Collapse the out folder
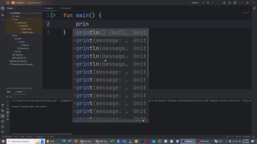The height and width of the screenshot is (144, 257). point(11,20)
